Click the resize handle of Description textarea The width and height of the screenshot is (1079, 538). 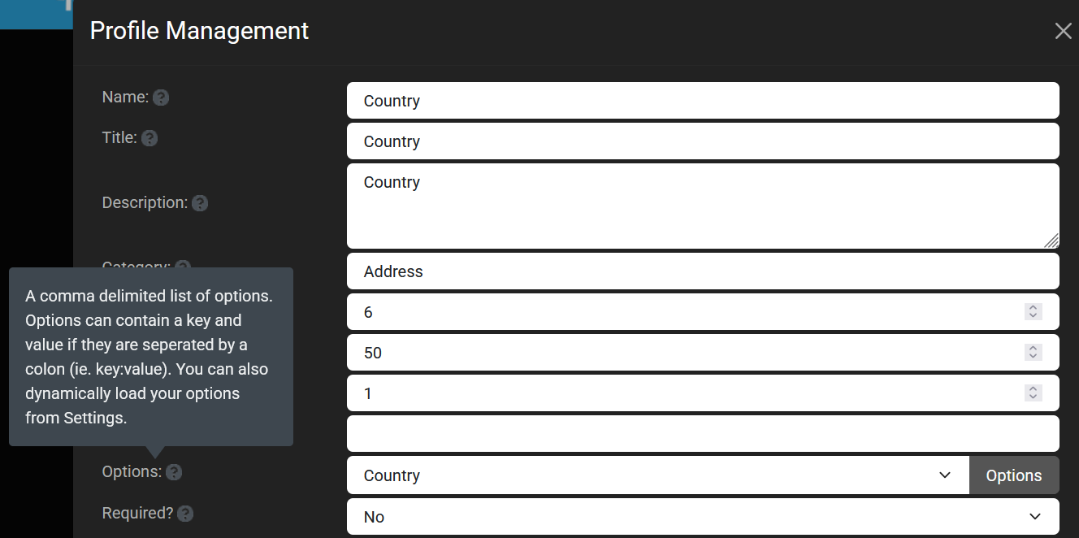tap(1051, 241)
